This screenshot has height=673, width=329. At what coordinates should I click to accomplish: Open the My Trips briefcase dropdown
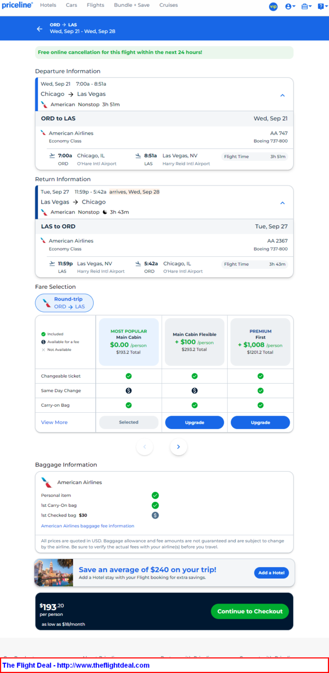pyautogui.click(x=306, y=6)
